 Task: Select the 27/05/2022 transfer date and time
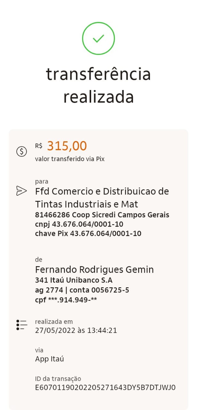pos(76,330)
